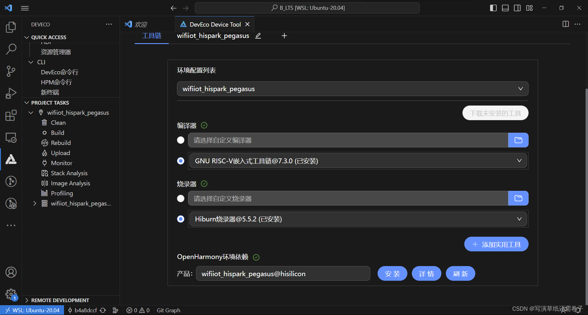Viewport: 588px width, 315px height.
Task: Toggle primary side bar layout icon
Action: tap(493, 8)
